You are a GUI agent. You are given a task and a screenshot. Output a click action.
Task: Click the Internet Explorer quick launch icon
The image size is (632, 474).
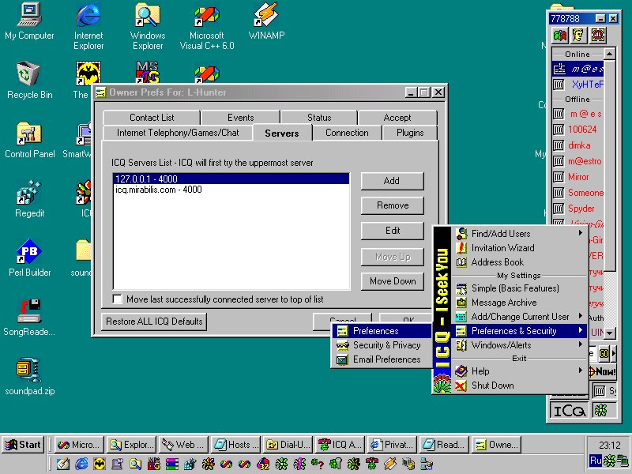tap(81, 464)
